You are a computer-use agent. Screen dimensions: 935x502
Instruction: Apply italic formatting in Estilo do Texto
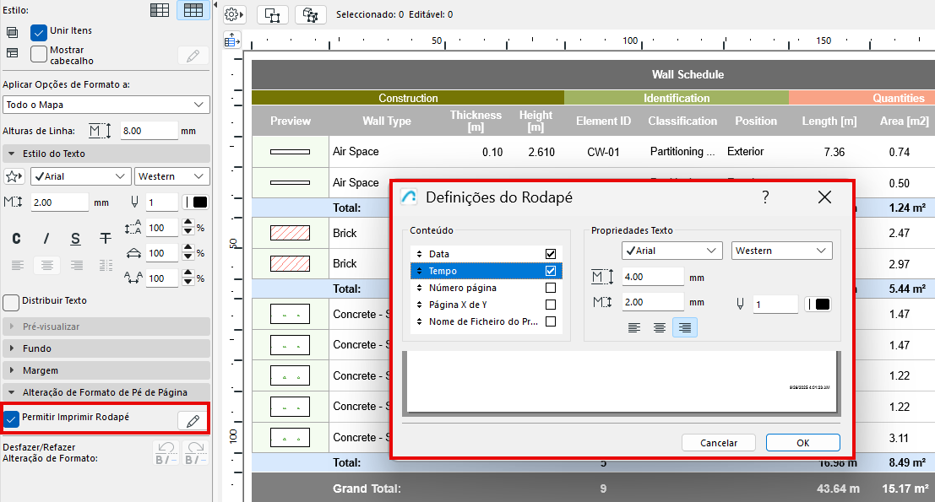pos(46,238)
